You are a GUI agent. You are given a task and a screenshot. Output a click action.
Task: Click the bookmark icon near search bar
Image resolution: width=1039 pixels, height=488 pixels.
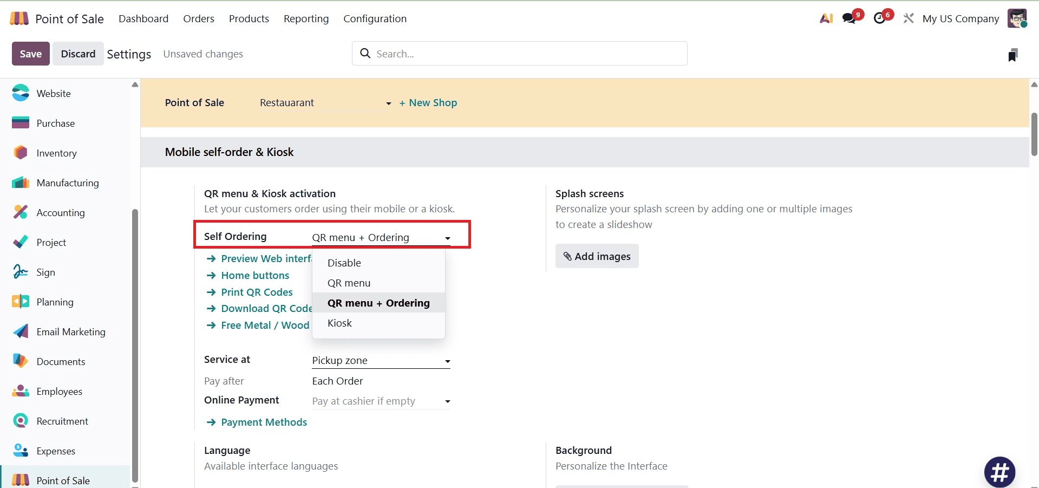pos(1013,54)
